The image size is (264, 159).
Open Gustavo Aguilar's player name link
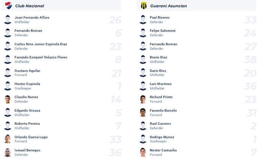tap(27, 71)
